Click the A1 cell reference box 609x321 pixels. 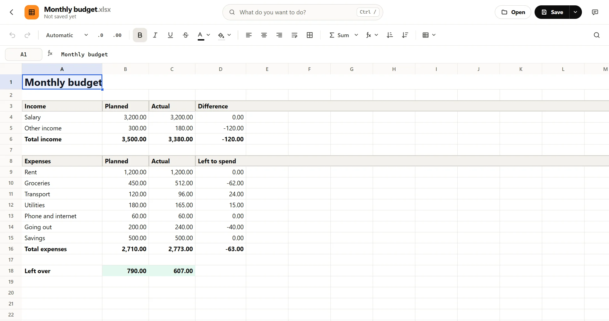24,54
